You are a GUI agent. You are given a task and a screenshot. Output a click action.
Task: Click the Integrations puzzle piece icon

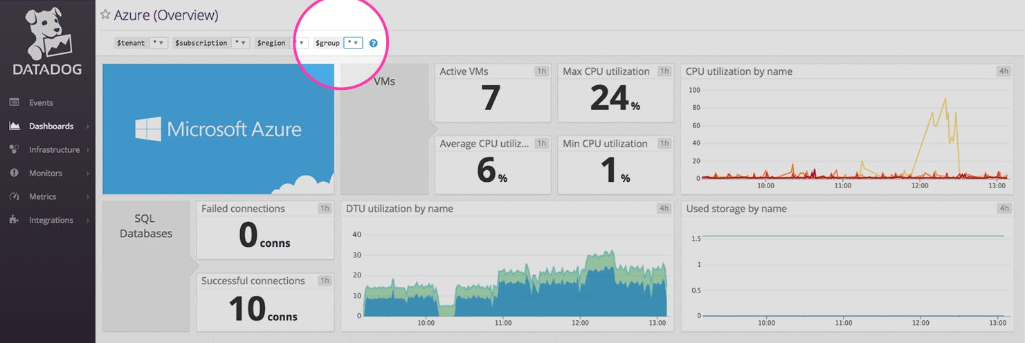pyautogui.click(x=15, y=220)
